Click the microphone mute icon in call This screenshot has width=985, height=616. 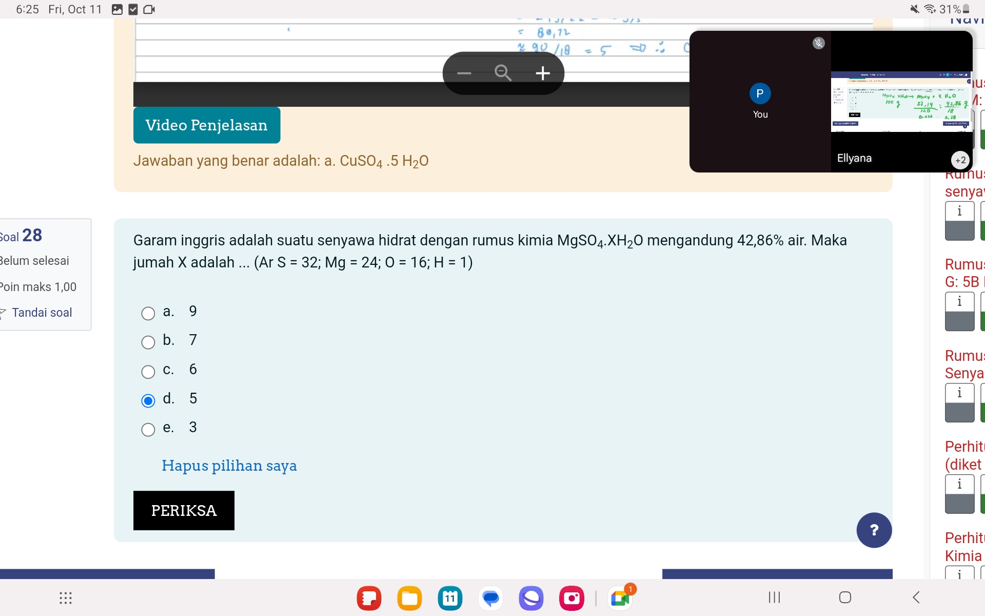tap(818, 43)
